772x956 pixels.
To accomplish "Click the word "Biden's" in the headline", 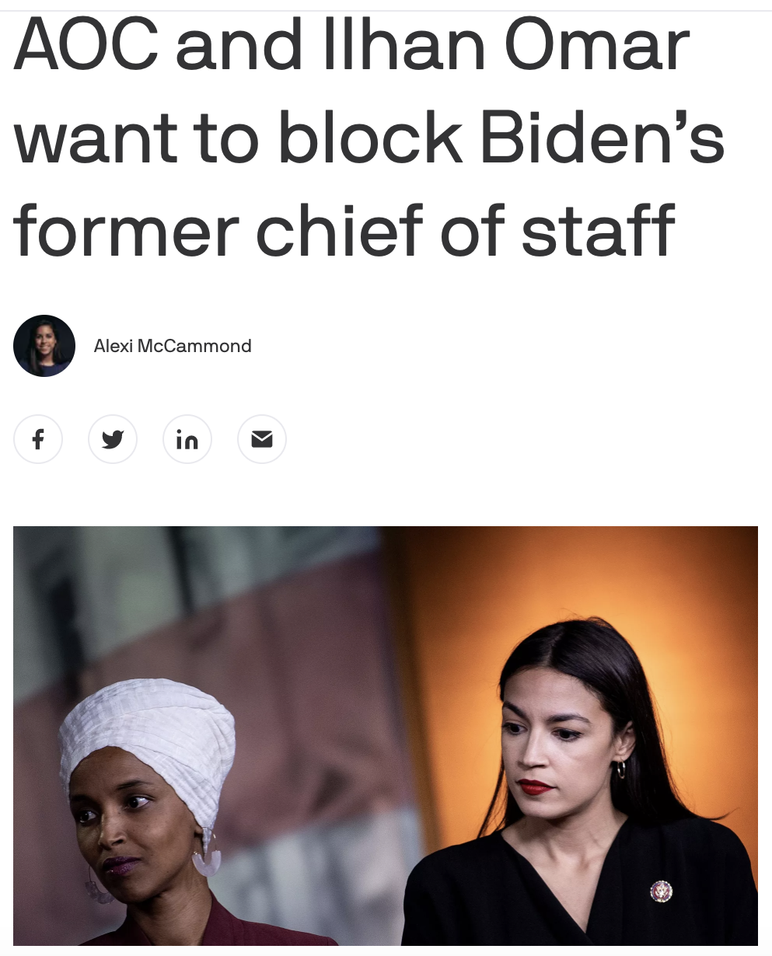I will coord(603,138).
